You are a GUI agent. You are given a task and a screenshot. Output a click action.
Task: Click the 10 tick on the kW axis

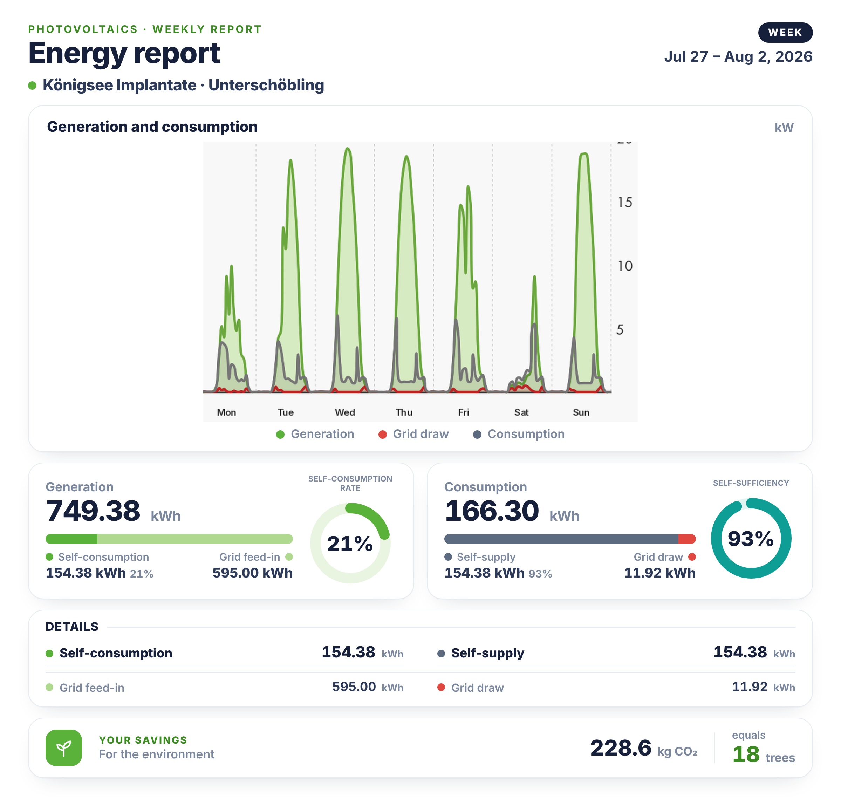pyautogui.click(x=625, y=266)
